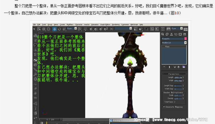The image size is (215, 124).
Task: Open the Utilities command panel tab
Action: 185,34
